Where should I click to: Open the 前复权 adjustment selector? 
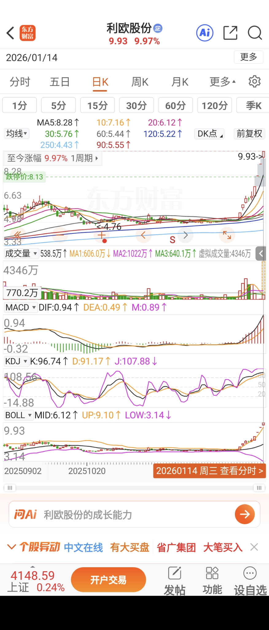(x=249, y=134)
